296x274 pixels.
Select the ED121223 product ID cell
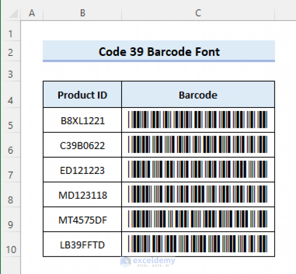click(82, 170)
